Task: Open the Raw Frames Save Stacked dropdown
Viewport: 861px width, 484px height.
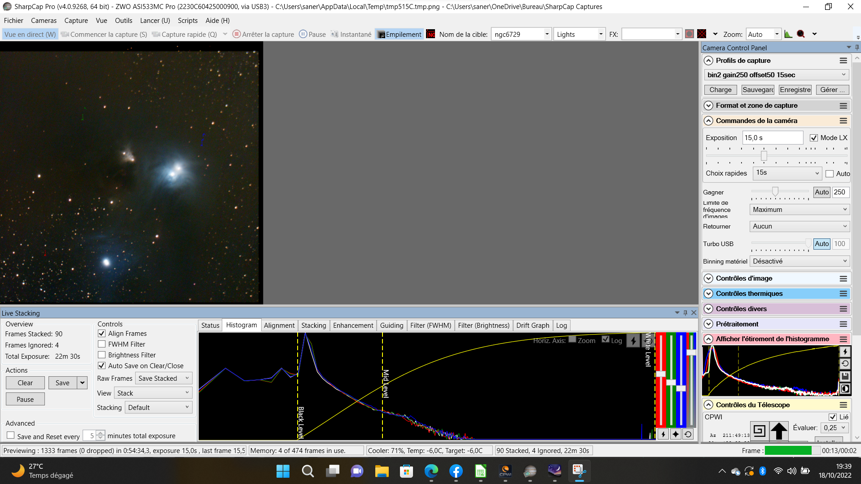Action: [x=164, y=378]
